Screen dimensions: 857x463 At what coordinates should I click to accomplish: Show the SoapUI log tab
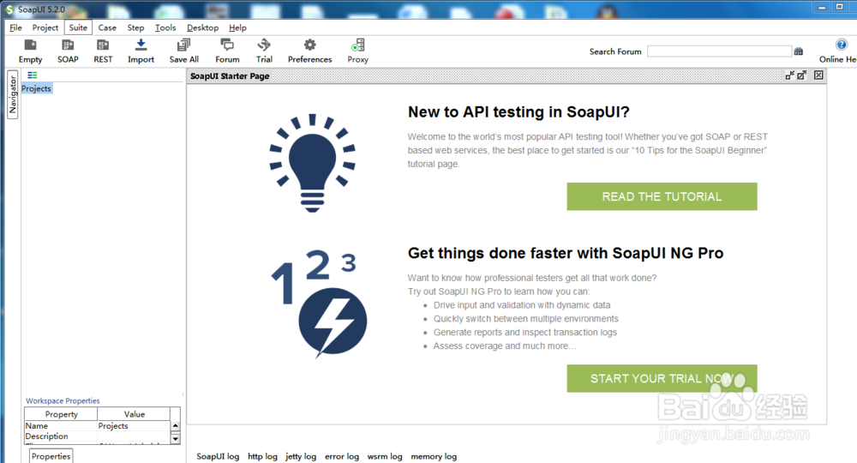click(x=218, y=456)
